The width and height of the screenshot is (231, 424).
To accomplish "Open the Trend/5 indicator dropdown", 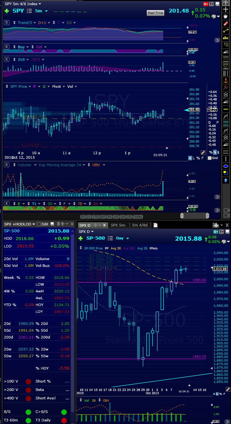I will click(35, 23).
